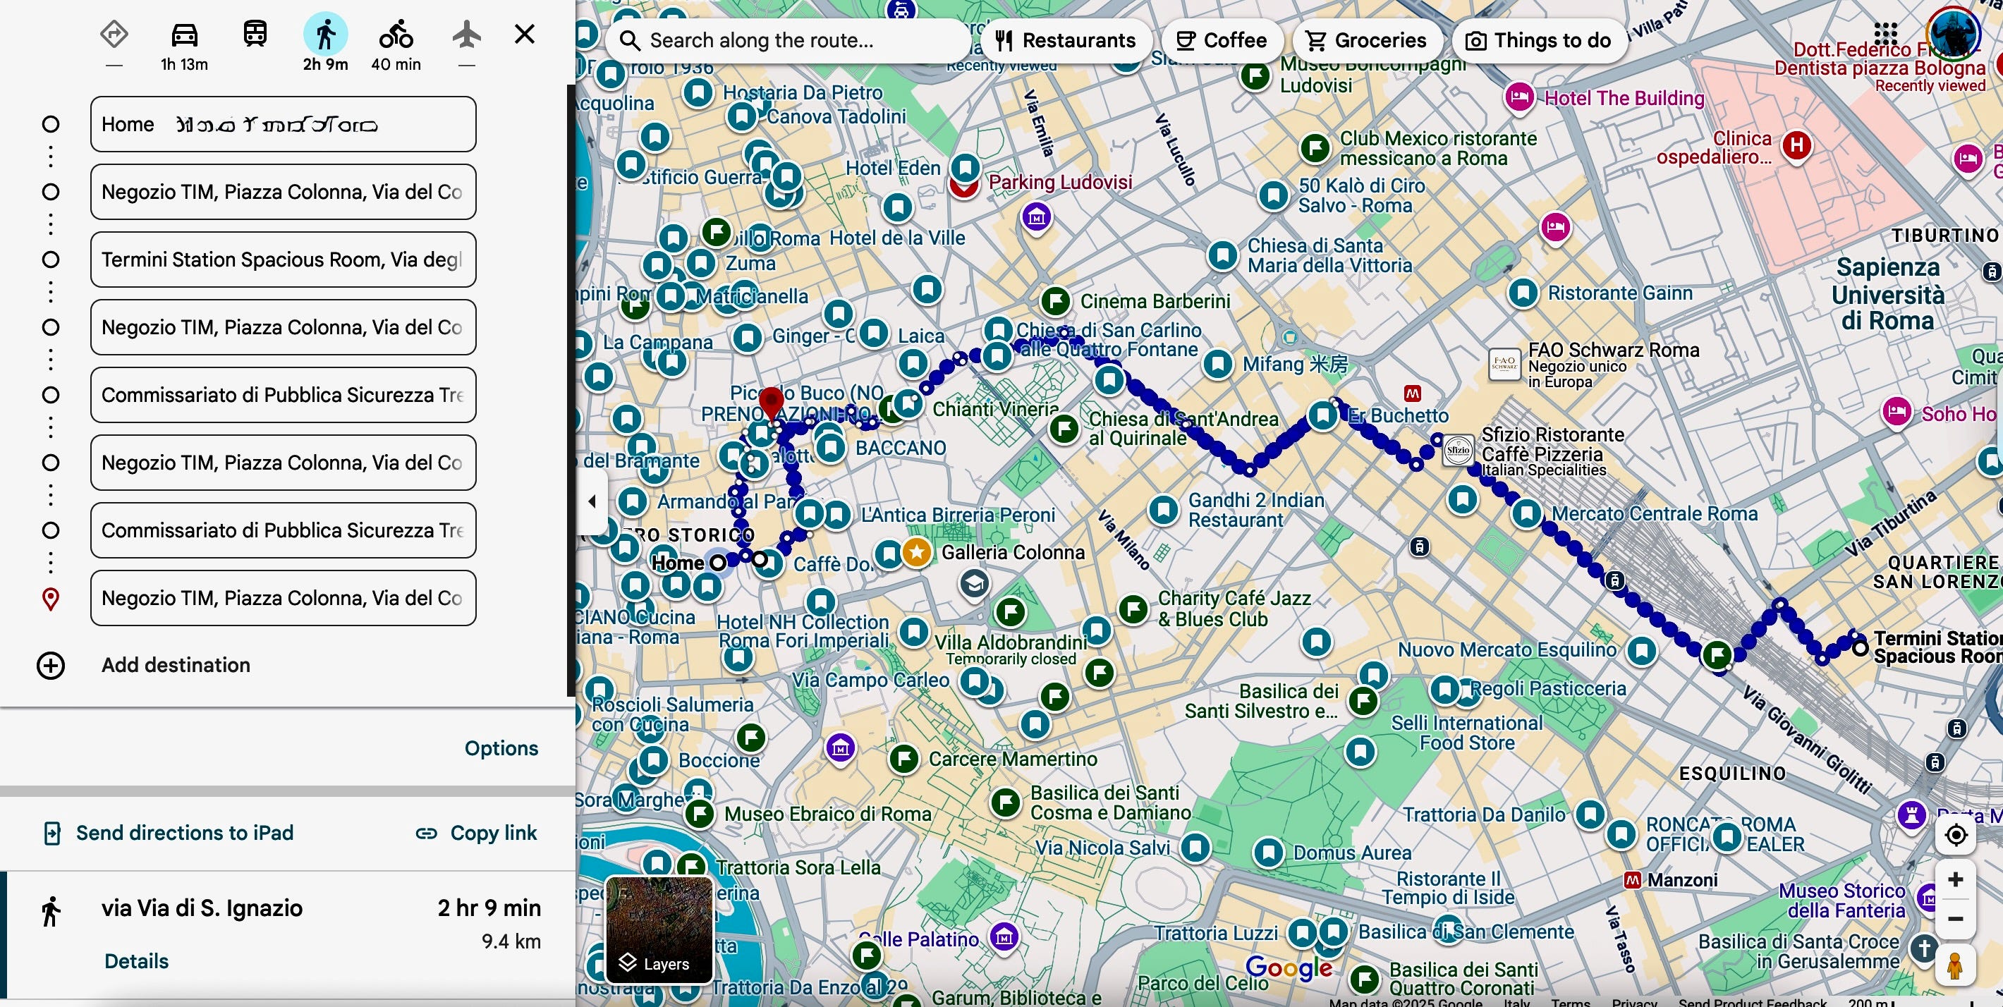Open Privacy link in footer
2003x1007 pixels.
coord(1634,1001)
